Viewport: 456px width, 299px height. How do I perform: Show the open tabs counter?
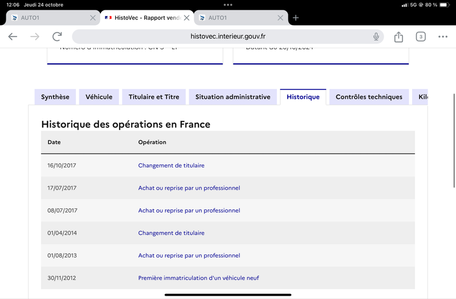click(x=421, y=36)
